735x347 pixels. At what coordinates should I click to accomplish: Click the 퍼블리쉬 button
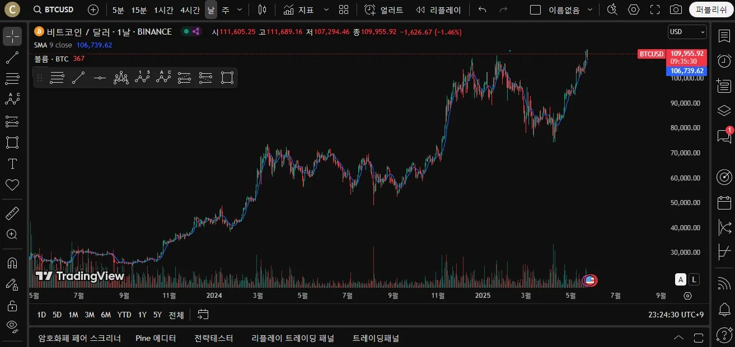(x=711, y=9)
